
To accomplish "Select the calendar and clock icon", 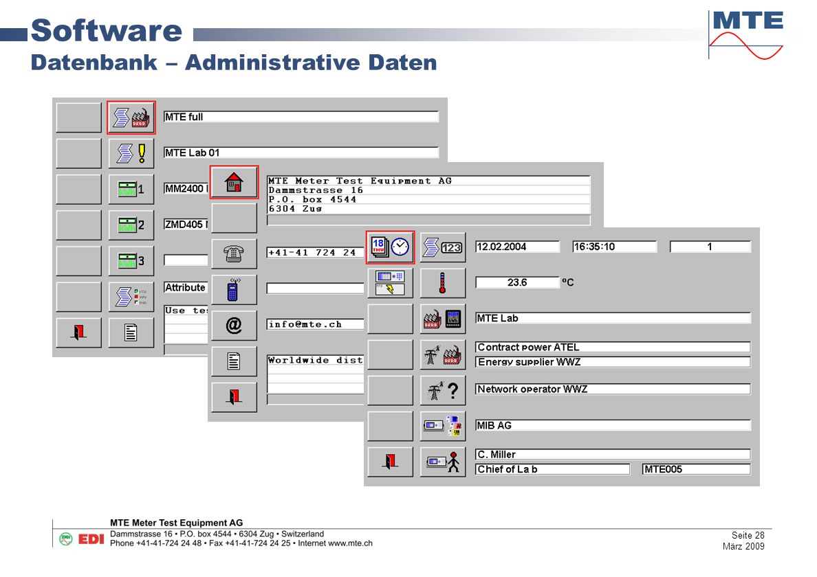I will coord(390,247).
